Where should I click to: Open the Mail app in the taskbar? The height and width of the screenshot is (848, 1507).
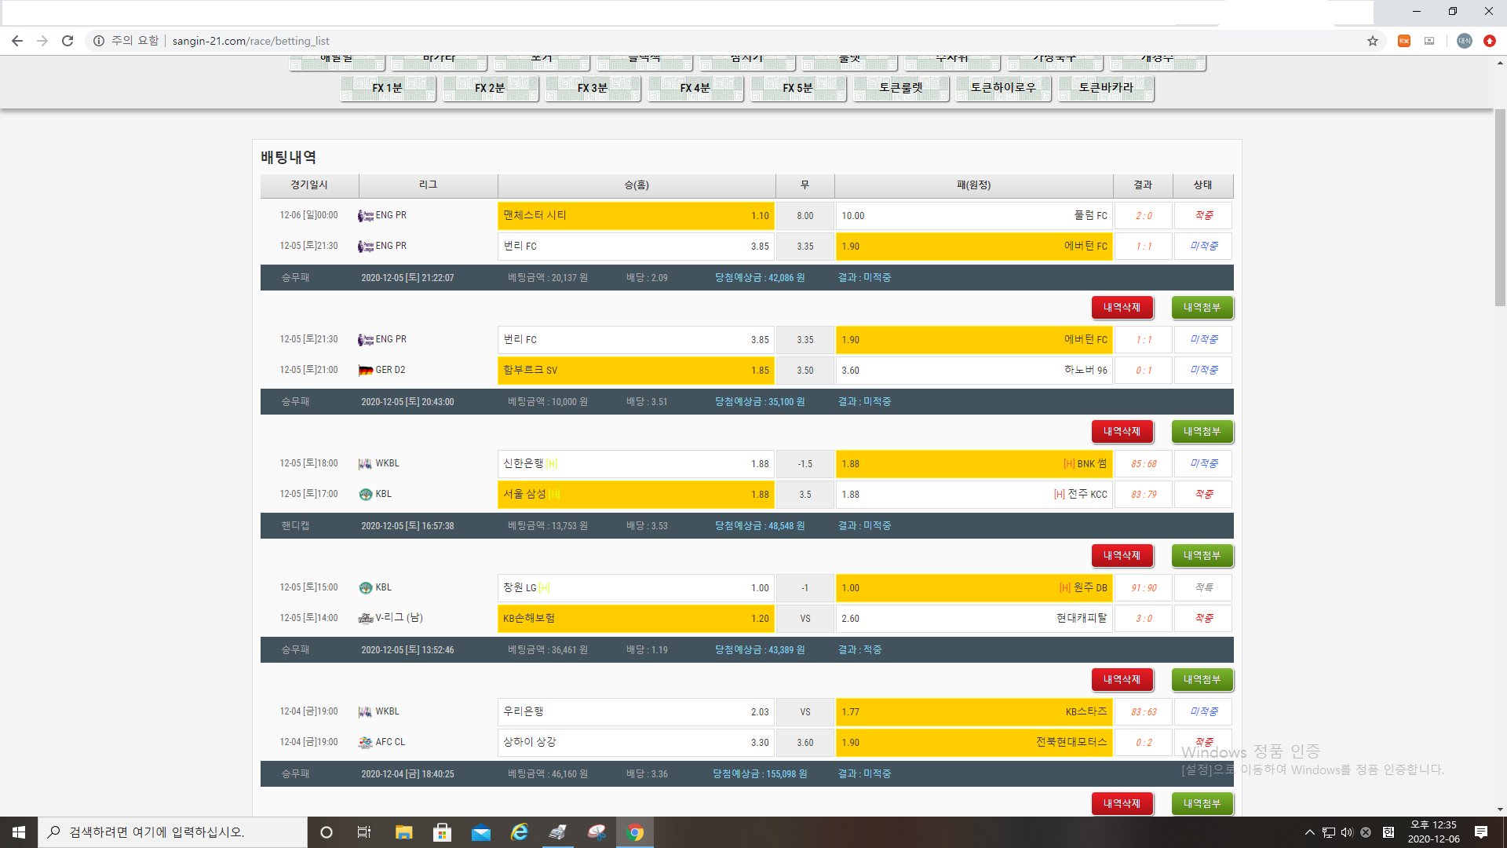coord(481,832)
